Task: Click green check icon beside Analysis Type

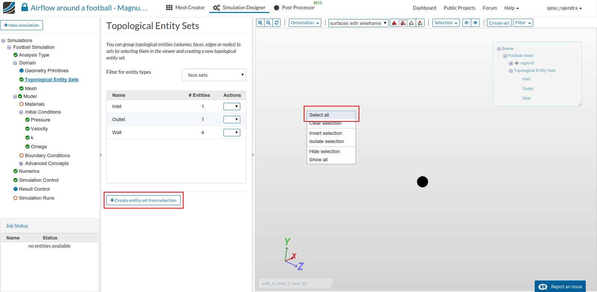Action: point(16,55)
